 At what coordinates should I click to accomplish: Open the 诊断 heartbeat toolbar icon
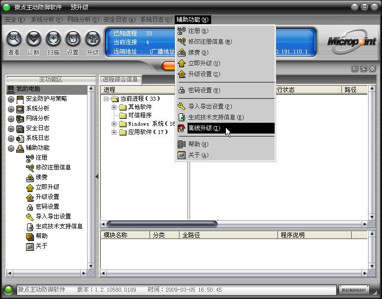pyautogui.click(x=33, y=39)
